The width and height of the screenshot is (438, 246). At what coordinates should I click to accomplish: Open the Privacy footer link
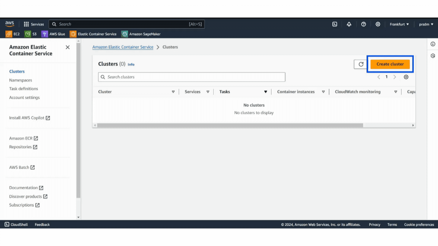click(x=374, y=224)
